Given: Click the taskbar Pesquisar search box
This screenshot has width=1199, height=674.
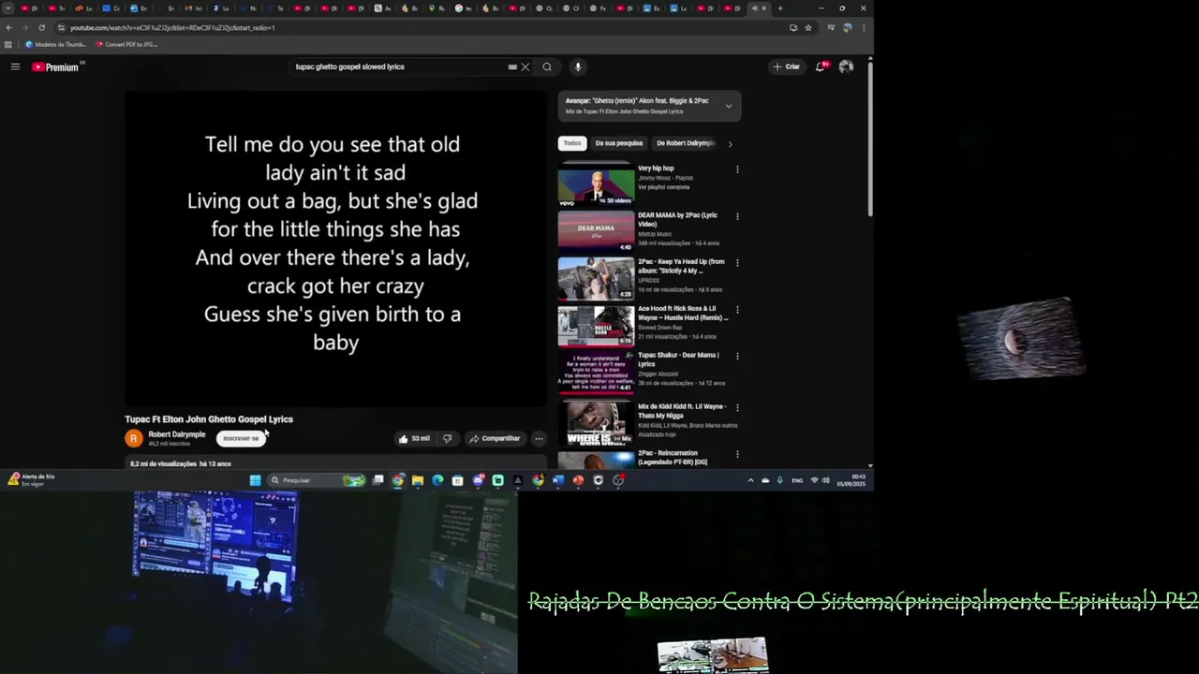Looking at the screenshot, I should pyautogui.click(x=318, y=480).
